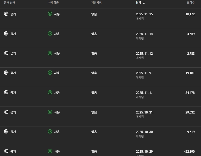
Task: Click the globe icon in the 2025. 10. 31. row
Action: click(x=6, y=112)
